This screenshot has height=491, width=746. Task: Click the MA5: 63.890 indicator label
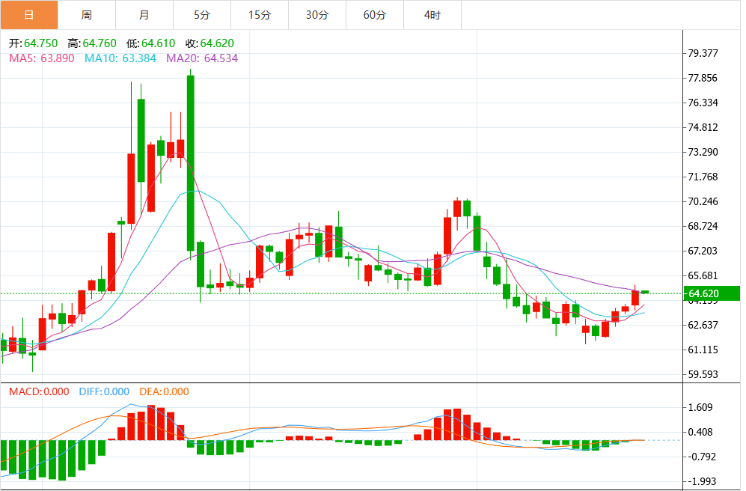tap(43, 58)
